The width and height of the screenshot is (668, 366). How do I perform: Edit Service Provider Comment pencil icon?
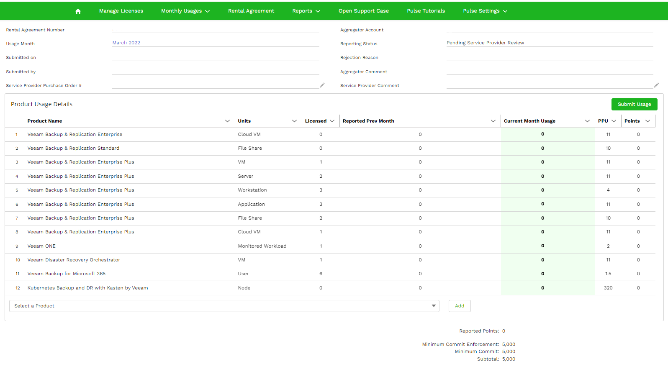click(656, 85)
